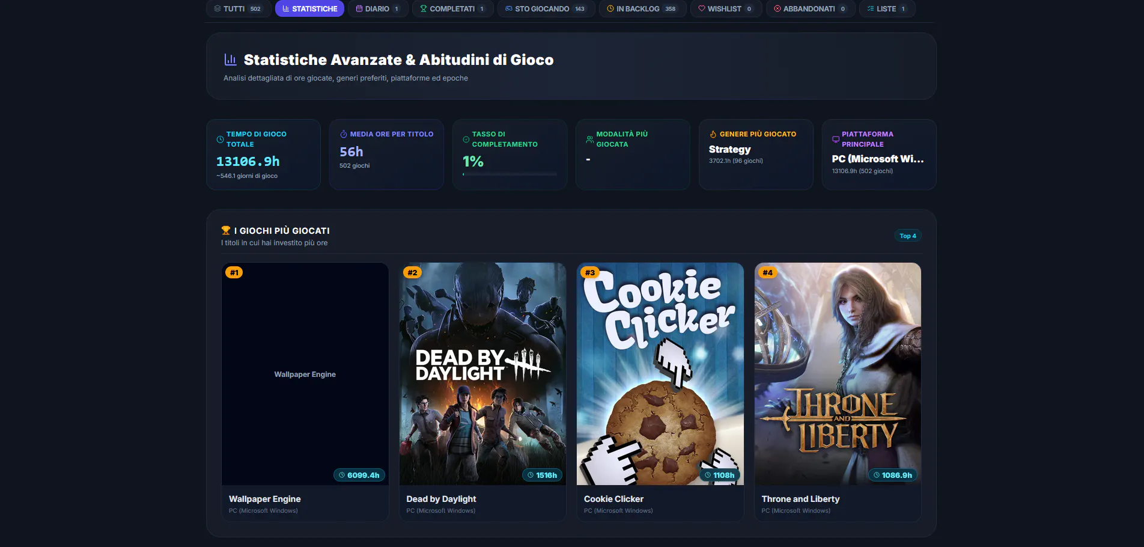Screen dimensions: 1144x547
Task: Open the In Backlog tab
Action: pyautogui.click(x=642, y=8)
